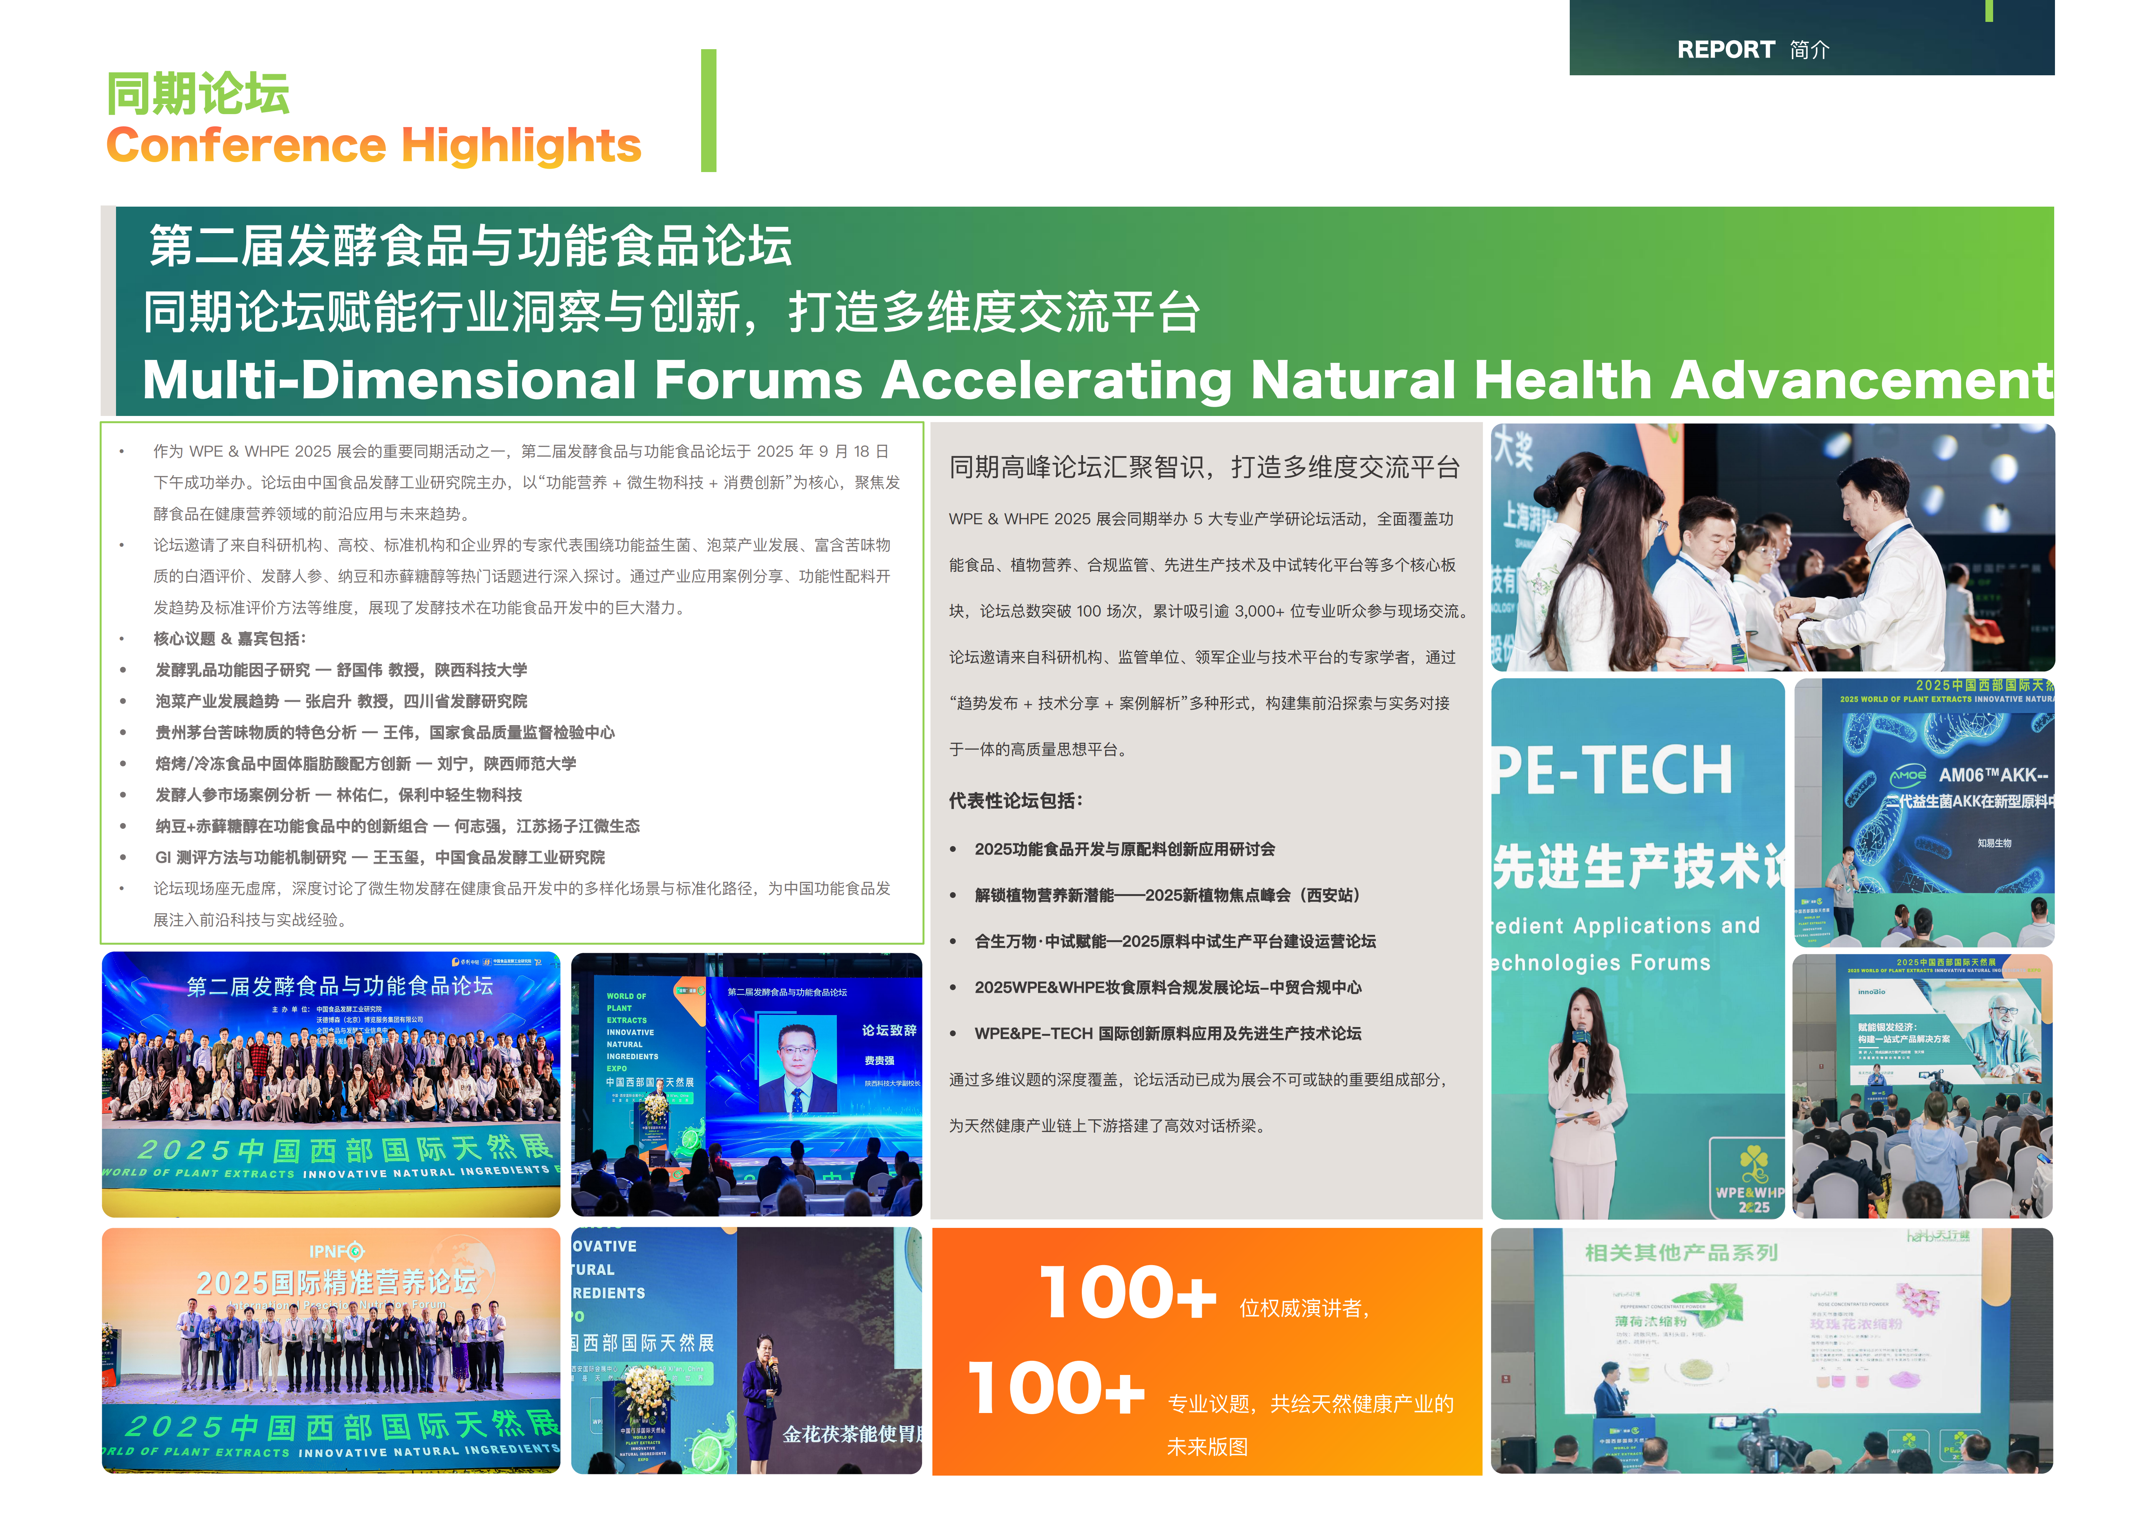Select '合生万物·中试赋能' forum bullet
Viewport: 2156px width, 1524px height.
pyautogui.click(x=1175, y=941)
